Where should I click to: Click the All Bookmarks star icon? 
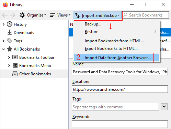[x=10, y=49]
